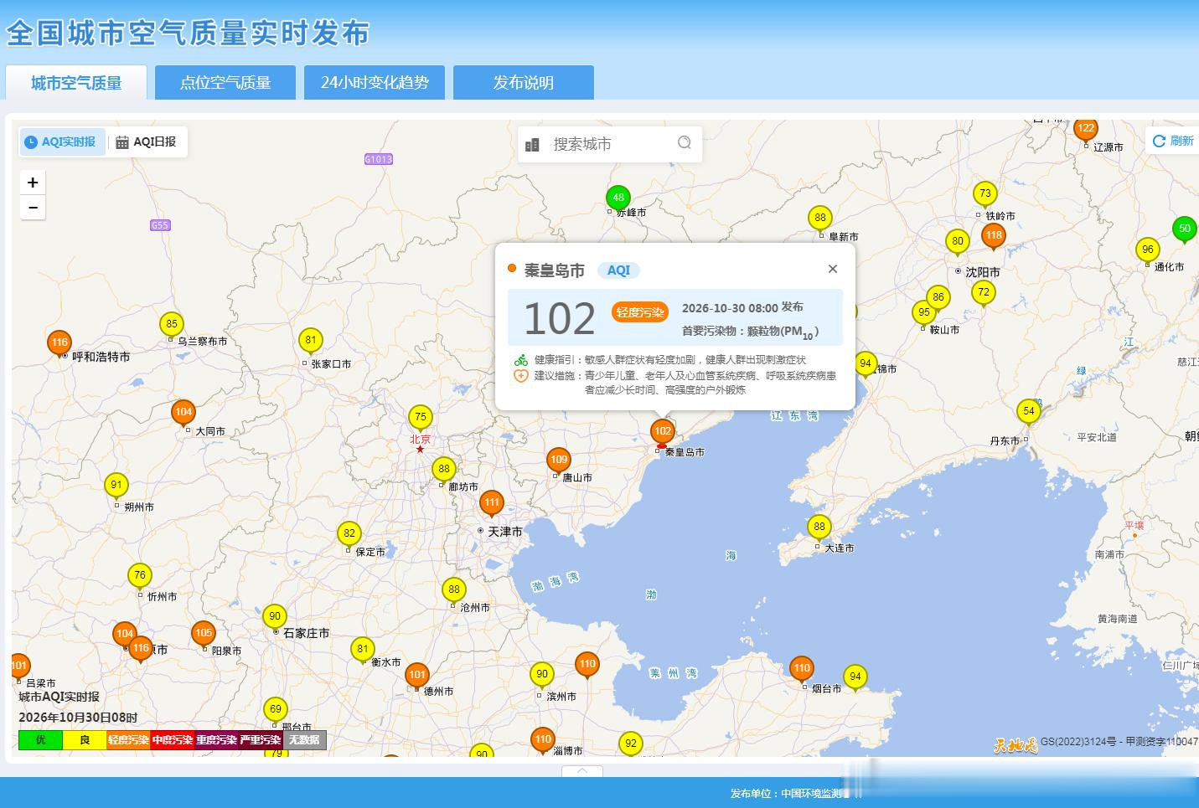Click 通化市 marker showing 96
The height and width of the screenshot is (808, 1199).
tap(1148, 250)
